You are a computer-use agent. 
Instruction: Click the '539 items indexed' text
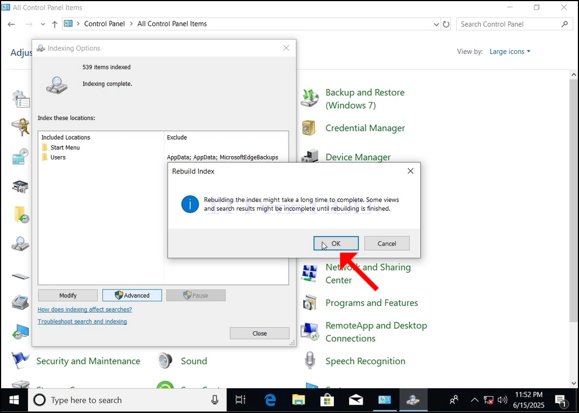pos(106,67)
